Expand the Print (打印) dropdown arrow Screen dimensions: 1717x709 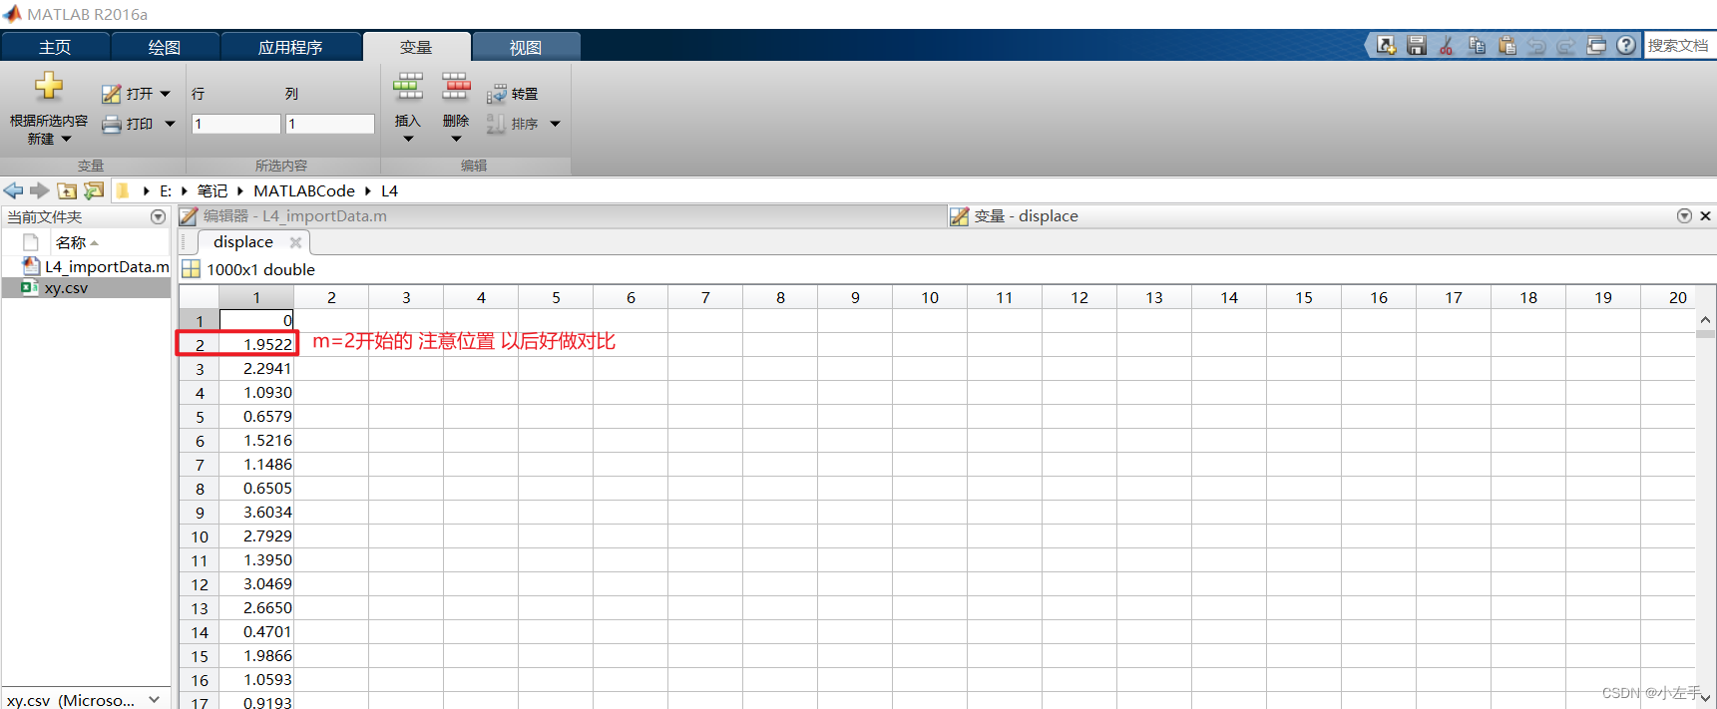coord(170,124)
